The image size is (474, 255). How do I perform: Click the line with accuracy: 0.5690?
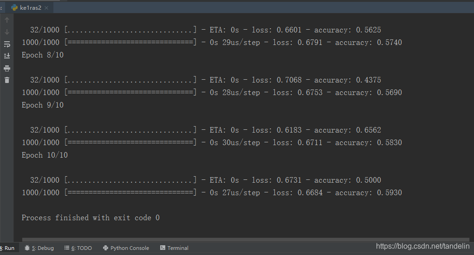point(212,92)
